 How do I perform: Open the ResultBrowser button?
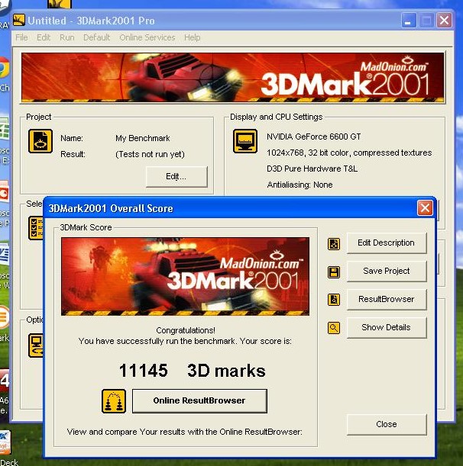tap(387, 299)
